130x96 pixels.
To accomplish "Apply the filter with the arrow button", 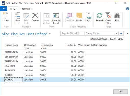I will pos(121,33).
